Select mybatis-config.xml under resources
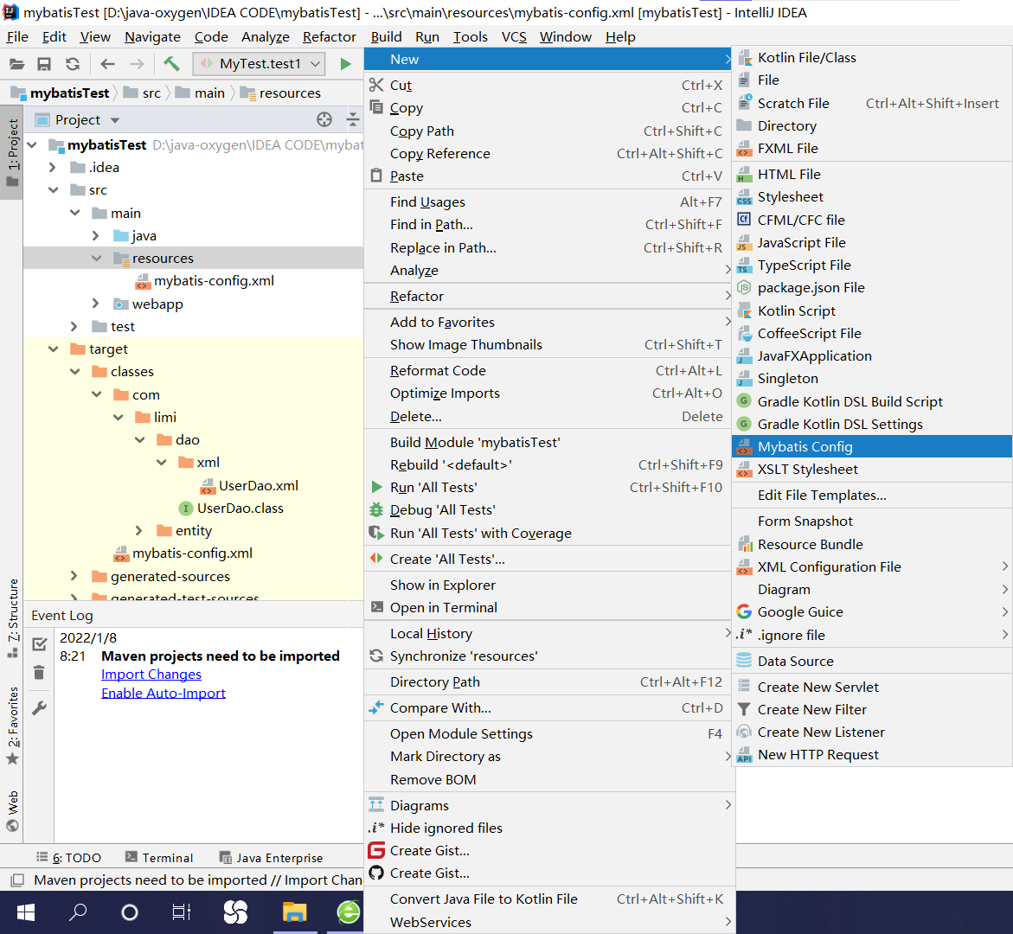This screenshot has height=934, width=1013. pyautogui.click(x=205, y=281)
